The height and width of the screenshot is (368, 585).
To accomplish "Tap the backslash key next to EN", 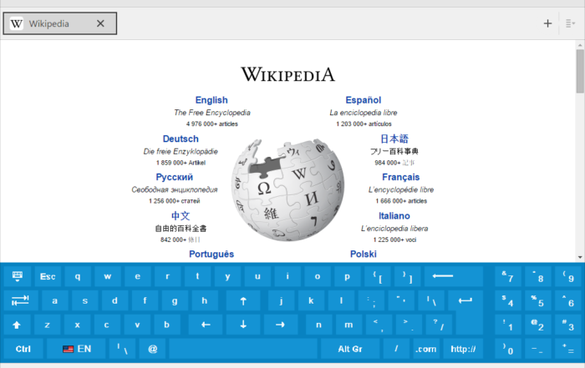I will tap(122, 349).
